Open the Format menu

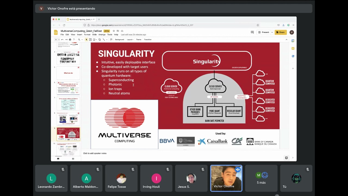87,35
